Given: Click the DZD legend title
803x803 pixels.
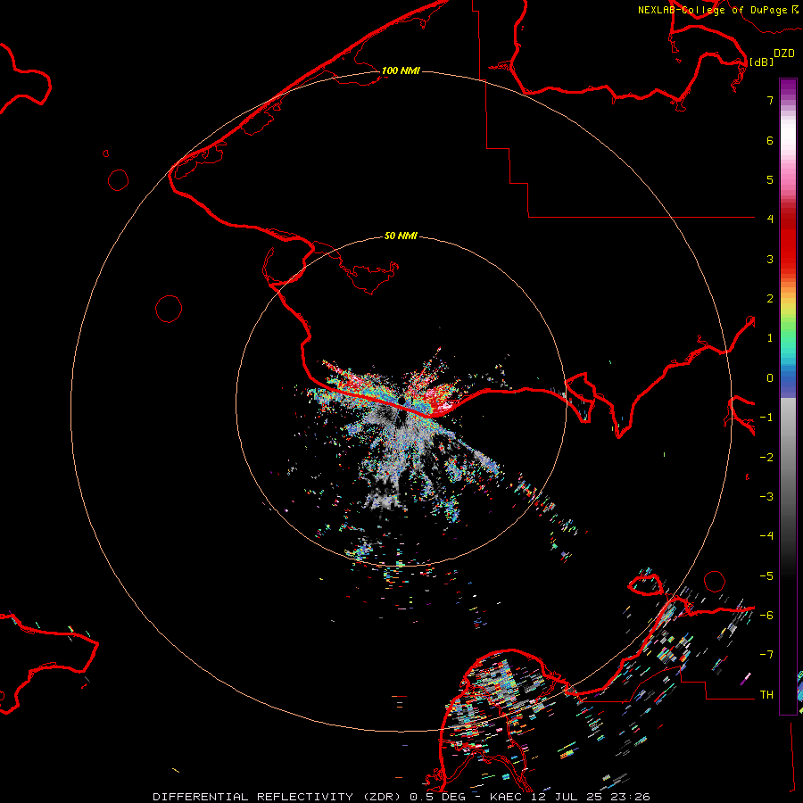Looking at the screenshot, I should 784,54.
